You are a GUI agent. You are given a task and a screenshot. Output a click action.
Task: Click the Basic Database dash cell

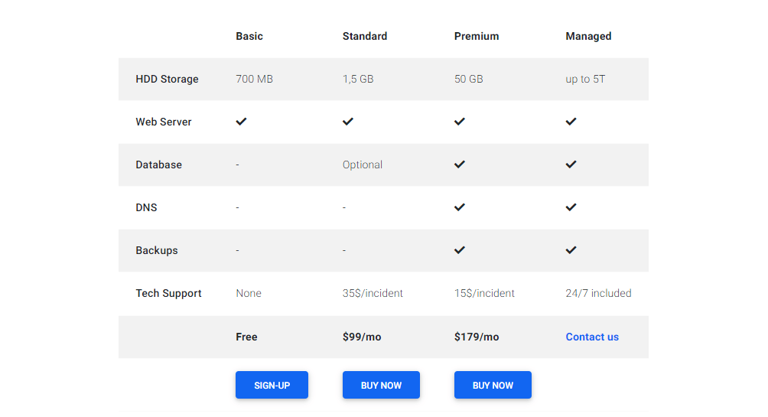coord(238,165)
